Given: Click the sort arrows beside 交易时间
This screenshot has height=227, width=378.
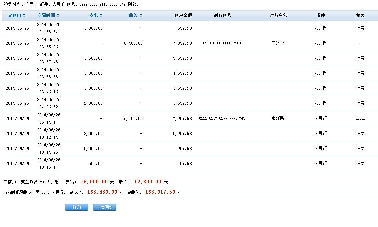Looking at the screenshot, I should pyautogui.click(x=58, y=16).
